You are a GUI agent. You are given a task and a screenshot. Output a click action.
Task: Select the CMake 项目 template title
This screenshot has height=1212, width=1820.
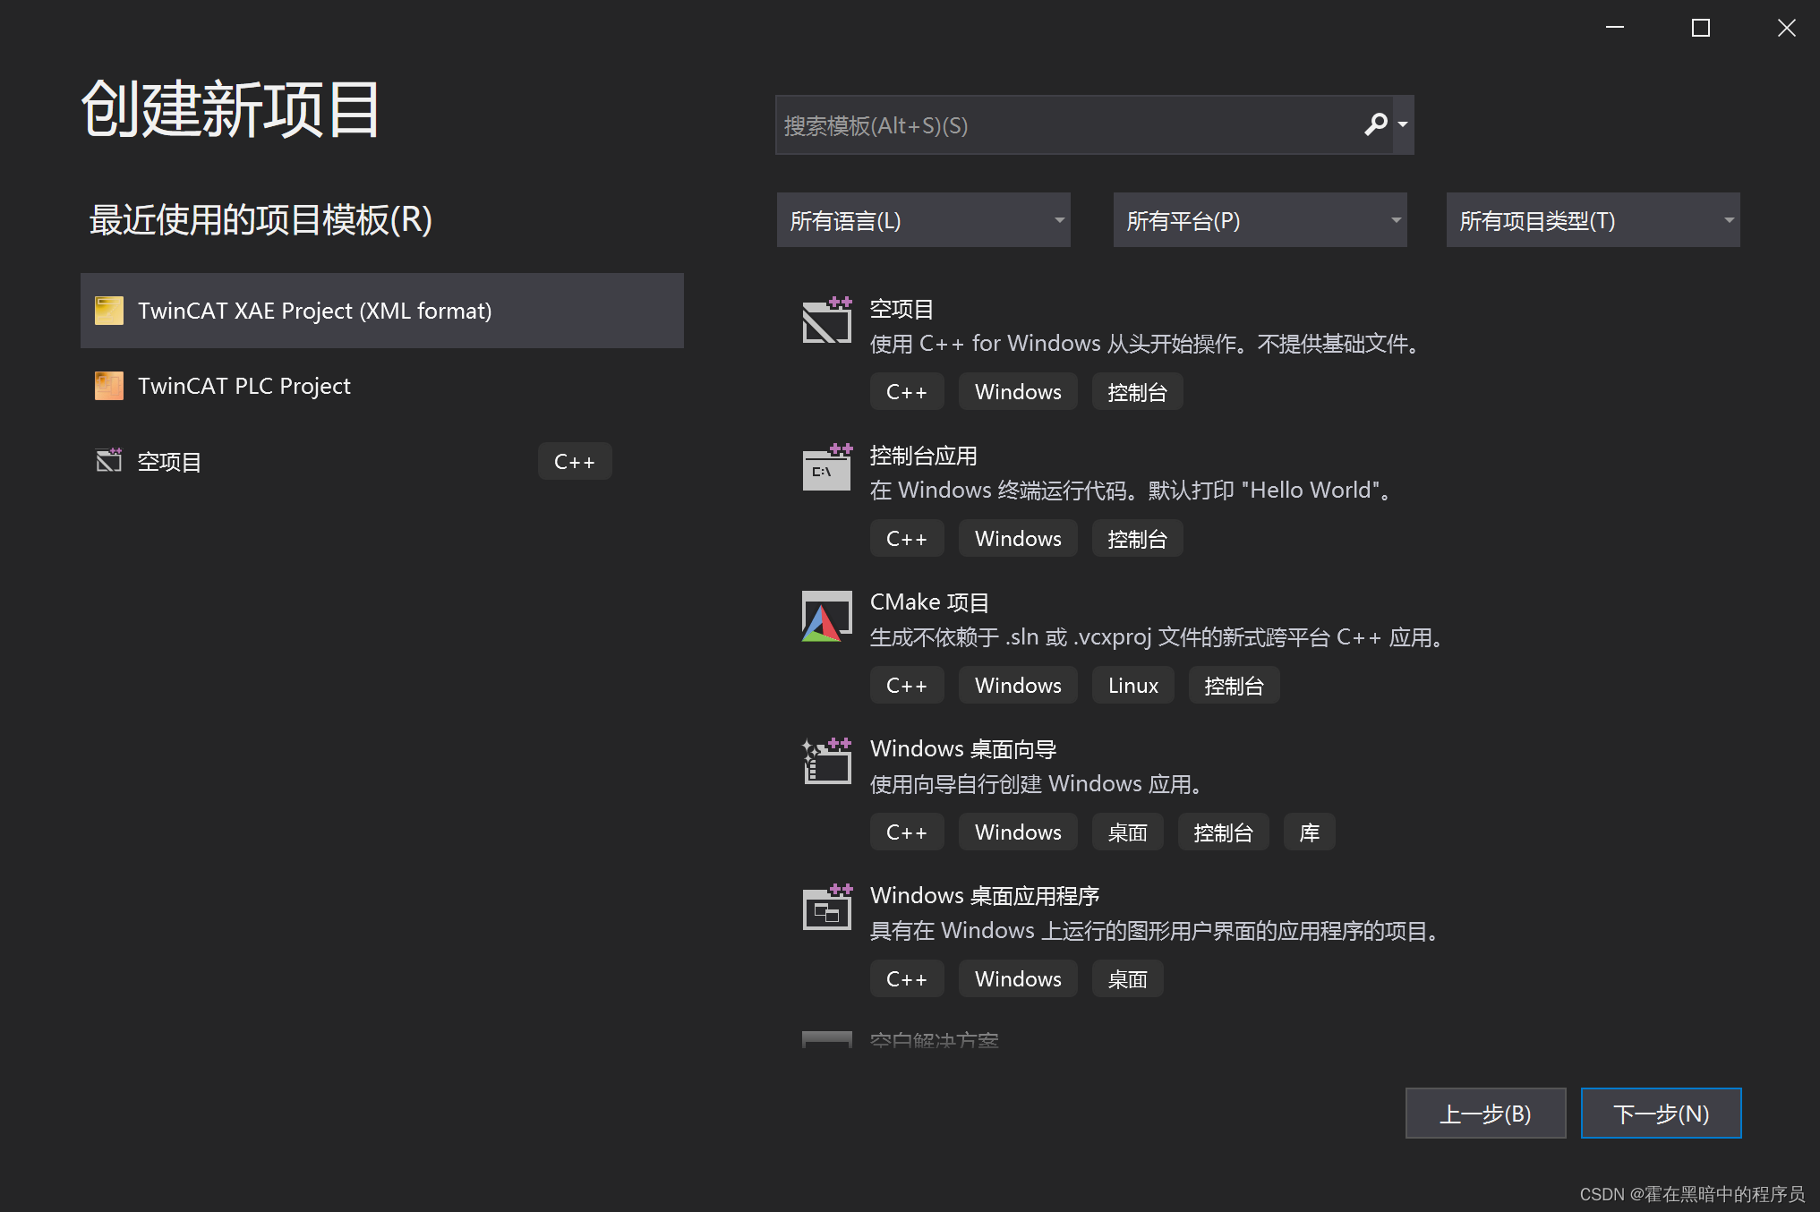929,602
